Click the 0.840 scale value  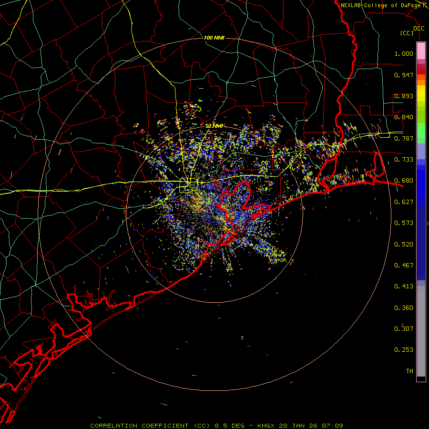[x=404, y=117]
